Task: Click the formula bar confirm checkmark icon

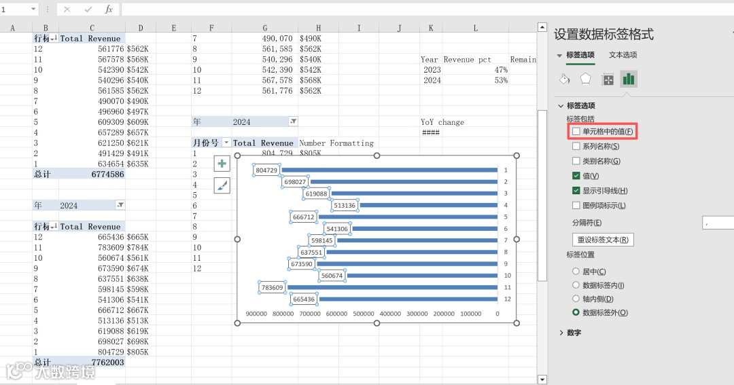Action: tap(88, 10)
